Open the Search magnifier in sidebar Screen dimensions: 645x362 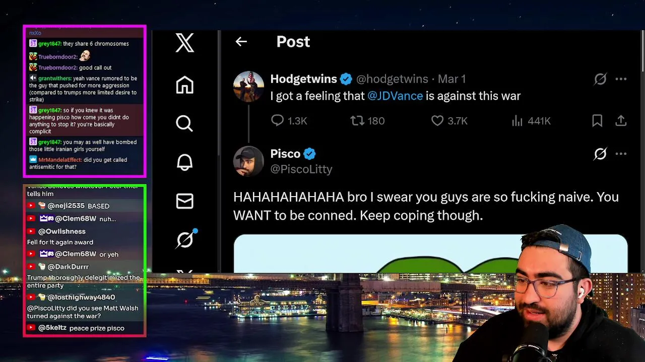[x=184, y=123]
